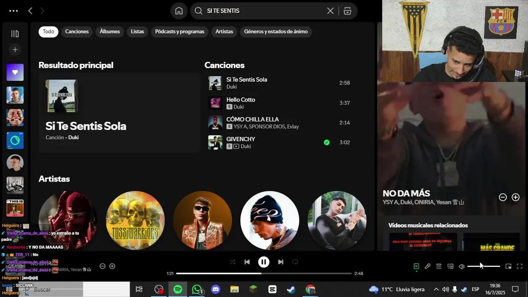Open the Browse icon in search bar
528x297 pixels.
point(347,11)
